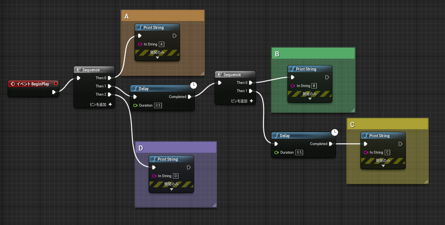Click the second Sequence node's input exec pin
Viewport: 445px width, 225px height.
coord(220,83)
